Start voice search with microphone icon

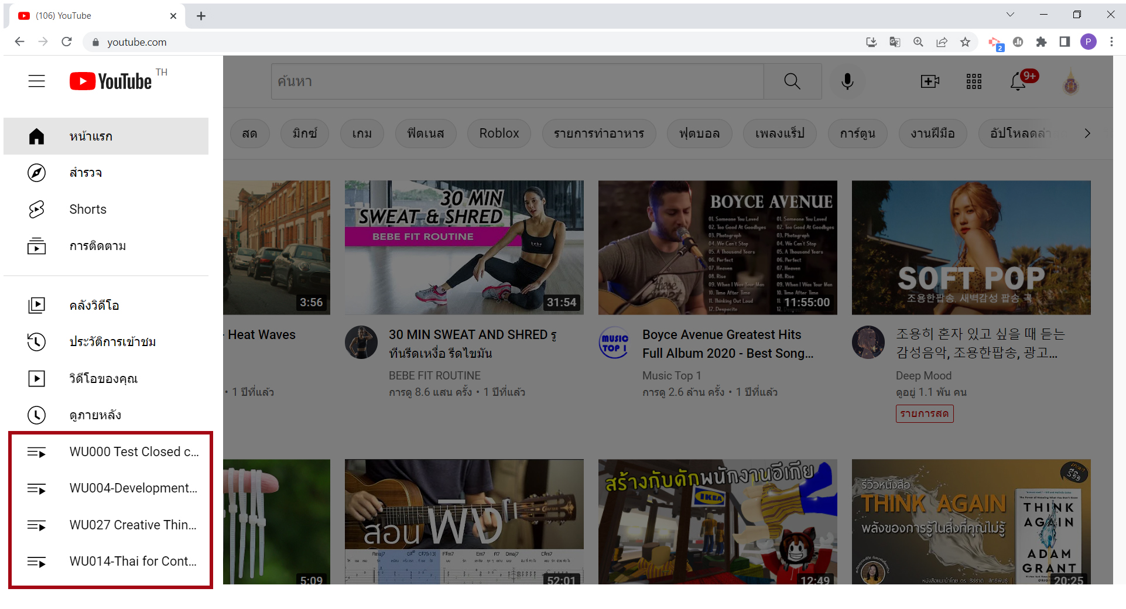click(x=847, y=81)
